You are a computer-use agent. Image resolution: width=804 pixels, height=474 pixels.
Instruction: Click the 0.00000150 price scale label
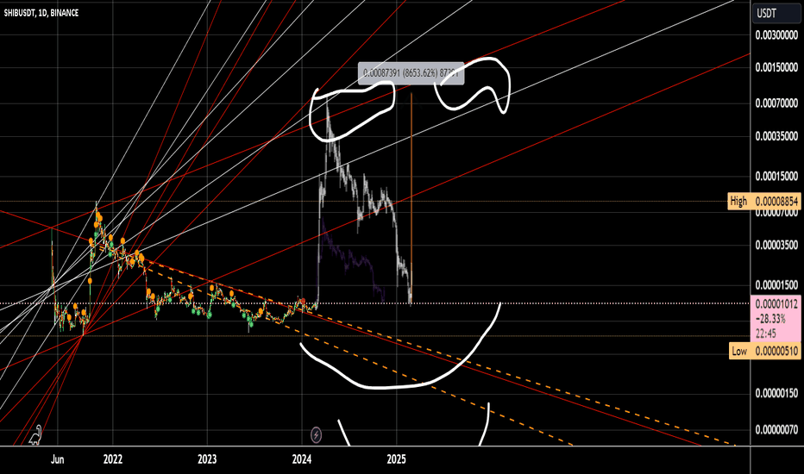point(776,393)
